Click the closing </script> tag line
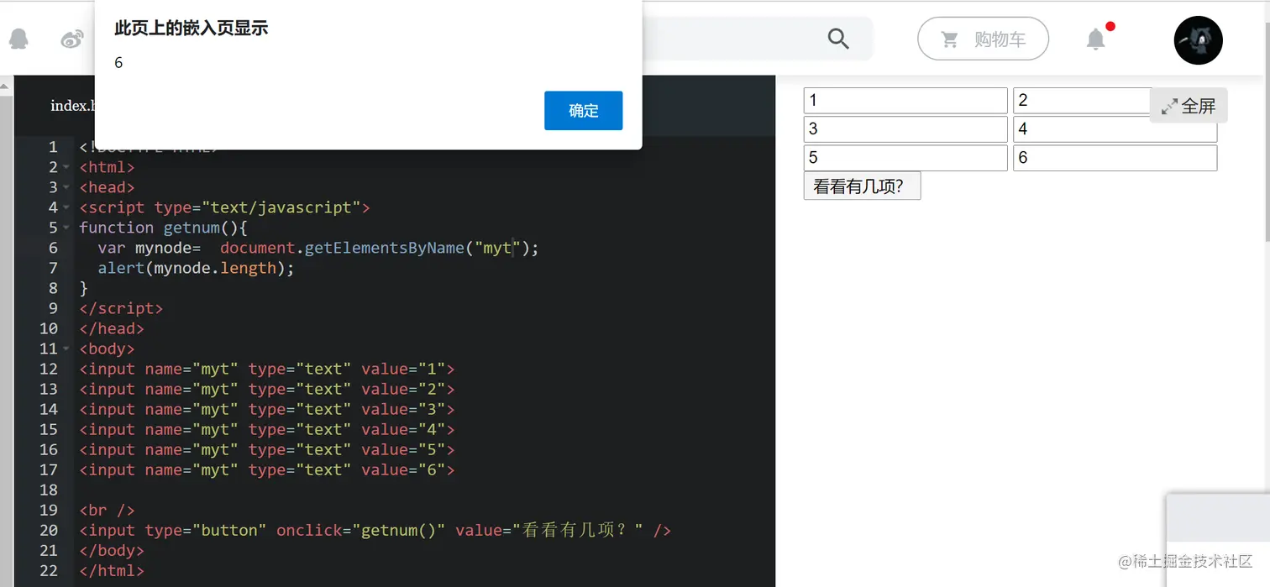 121,308
